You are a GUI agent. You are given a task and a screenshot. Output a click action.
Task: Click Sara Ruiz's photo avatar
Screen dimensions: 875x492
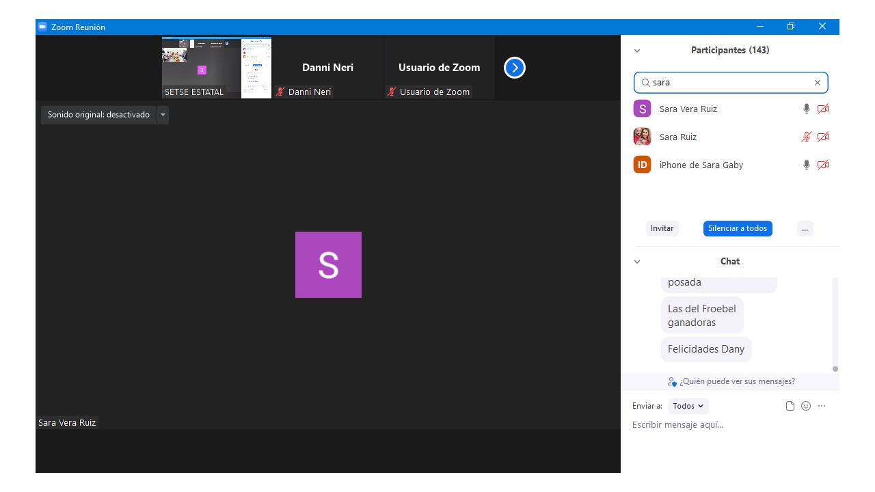pyautogui.click(x=642, y=137)
